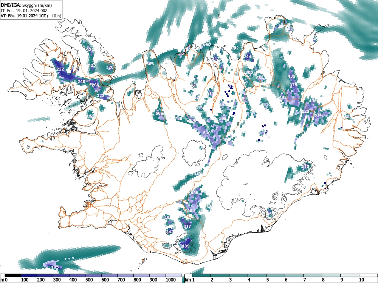The width and height of the screenshot is (378, 283).
Task: Click the visibility value '458' on the map
Action: click(x=194, y=193)
